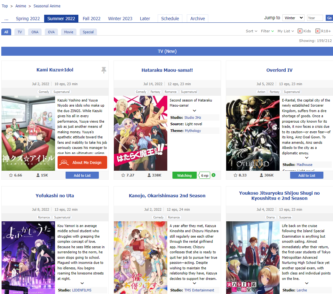The height and width of the screenshot is (294, 333).
Task: Click members icon on Overlord IV card
Action: [262, 176]
